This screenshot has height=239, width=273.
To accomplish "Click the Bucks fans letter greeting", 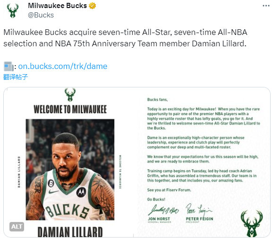I will tap(157, 100).
